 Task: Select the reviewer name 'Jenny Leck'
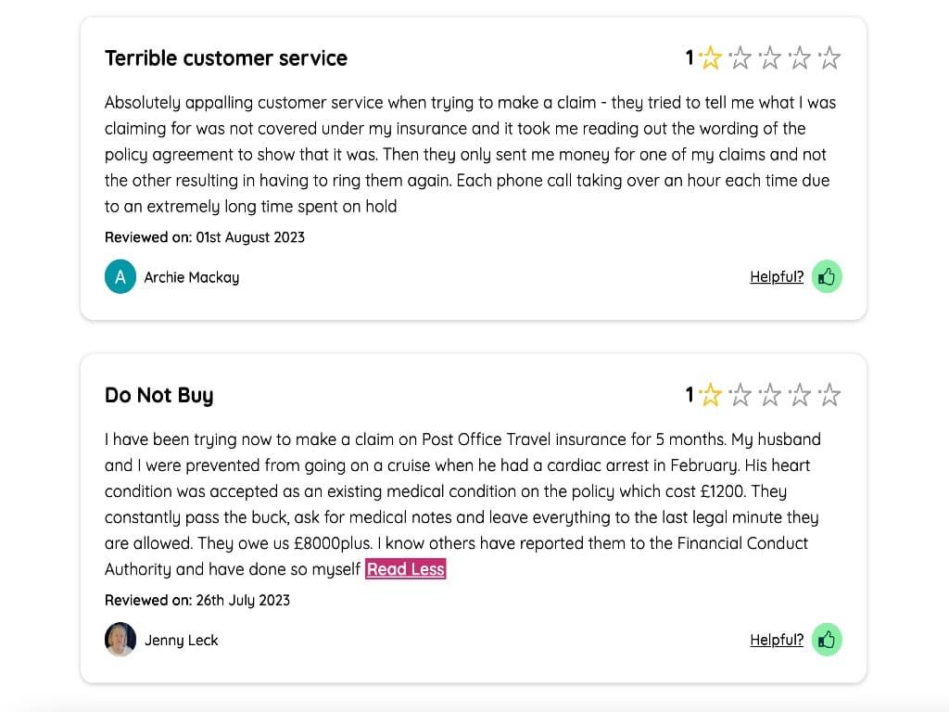[182, 640]
